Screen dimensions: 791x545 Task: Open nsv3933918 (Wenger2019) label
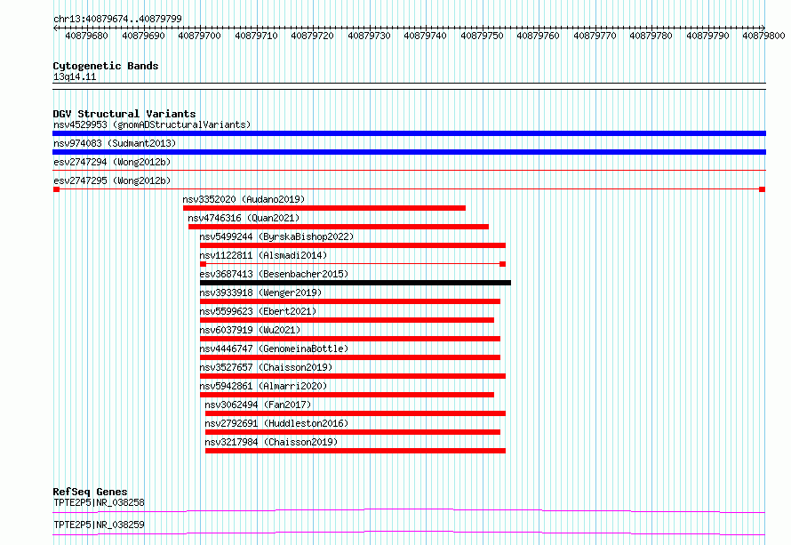pos(260,293)
